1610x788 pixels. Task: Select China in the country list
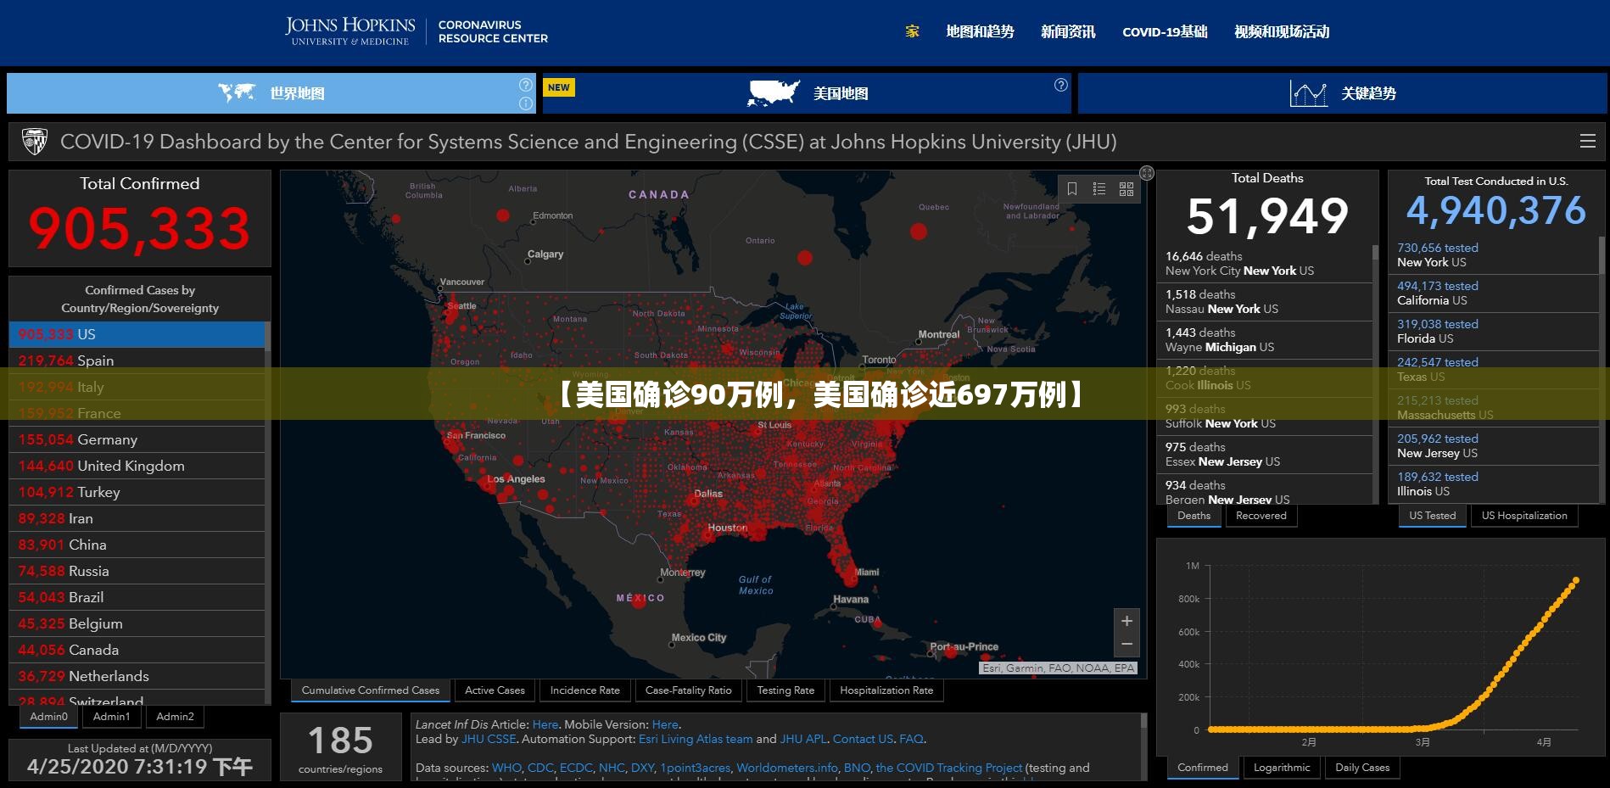pos(137,545)
